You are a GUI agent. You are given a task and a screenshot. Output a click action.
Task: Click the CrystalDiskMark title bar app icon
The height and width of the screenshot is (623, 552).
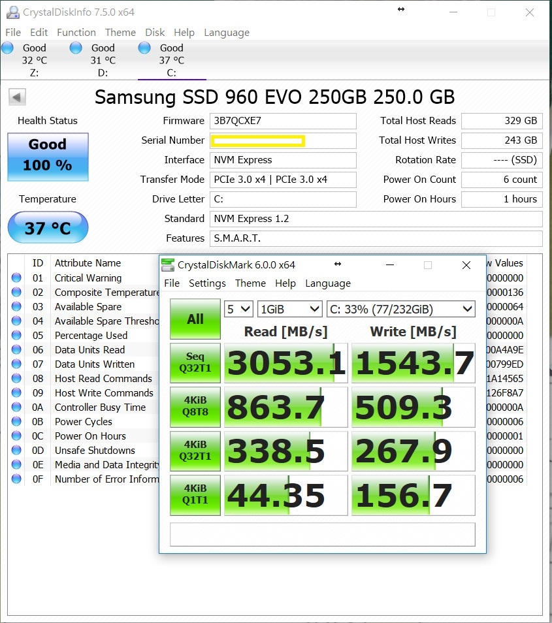[x=168, y=265]
